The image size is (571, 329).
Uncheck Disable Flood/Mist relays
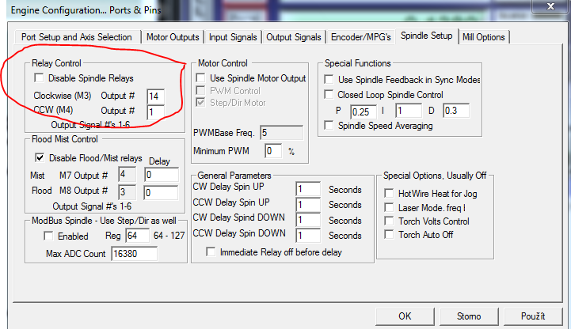coord(39,158)
